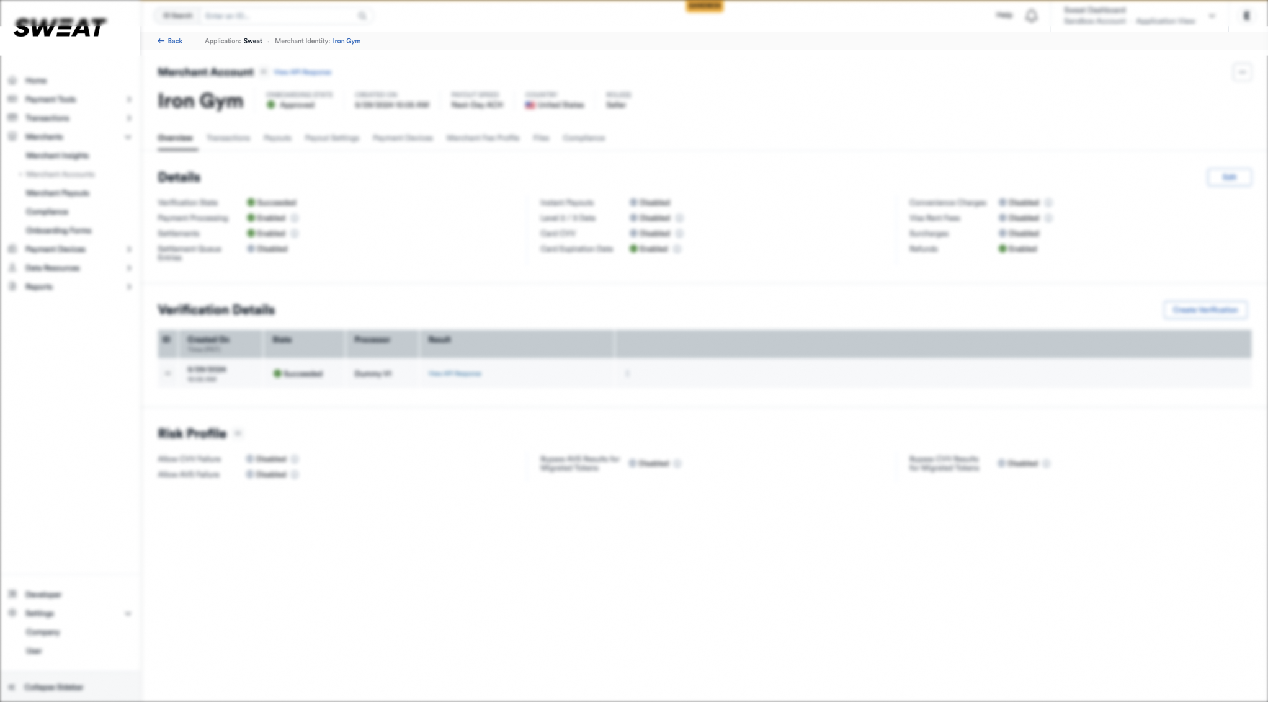This screenshot has height=702, width=1268.
Task: Expand the verification row in table
Action: [x=167, y=374]
